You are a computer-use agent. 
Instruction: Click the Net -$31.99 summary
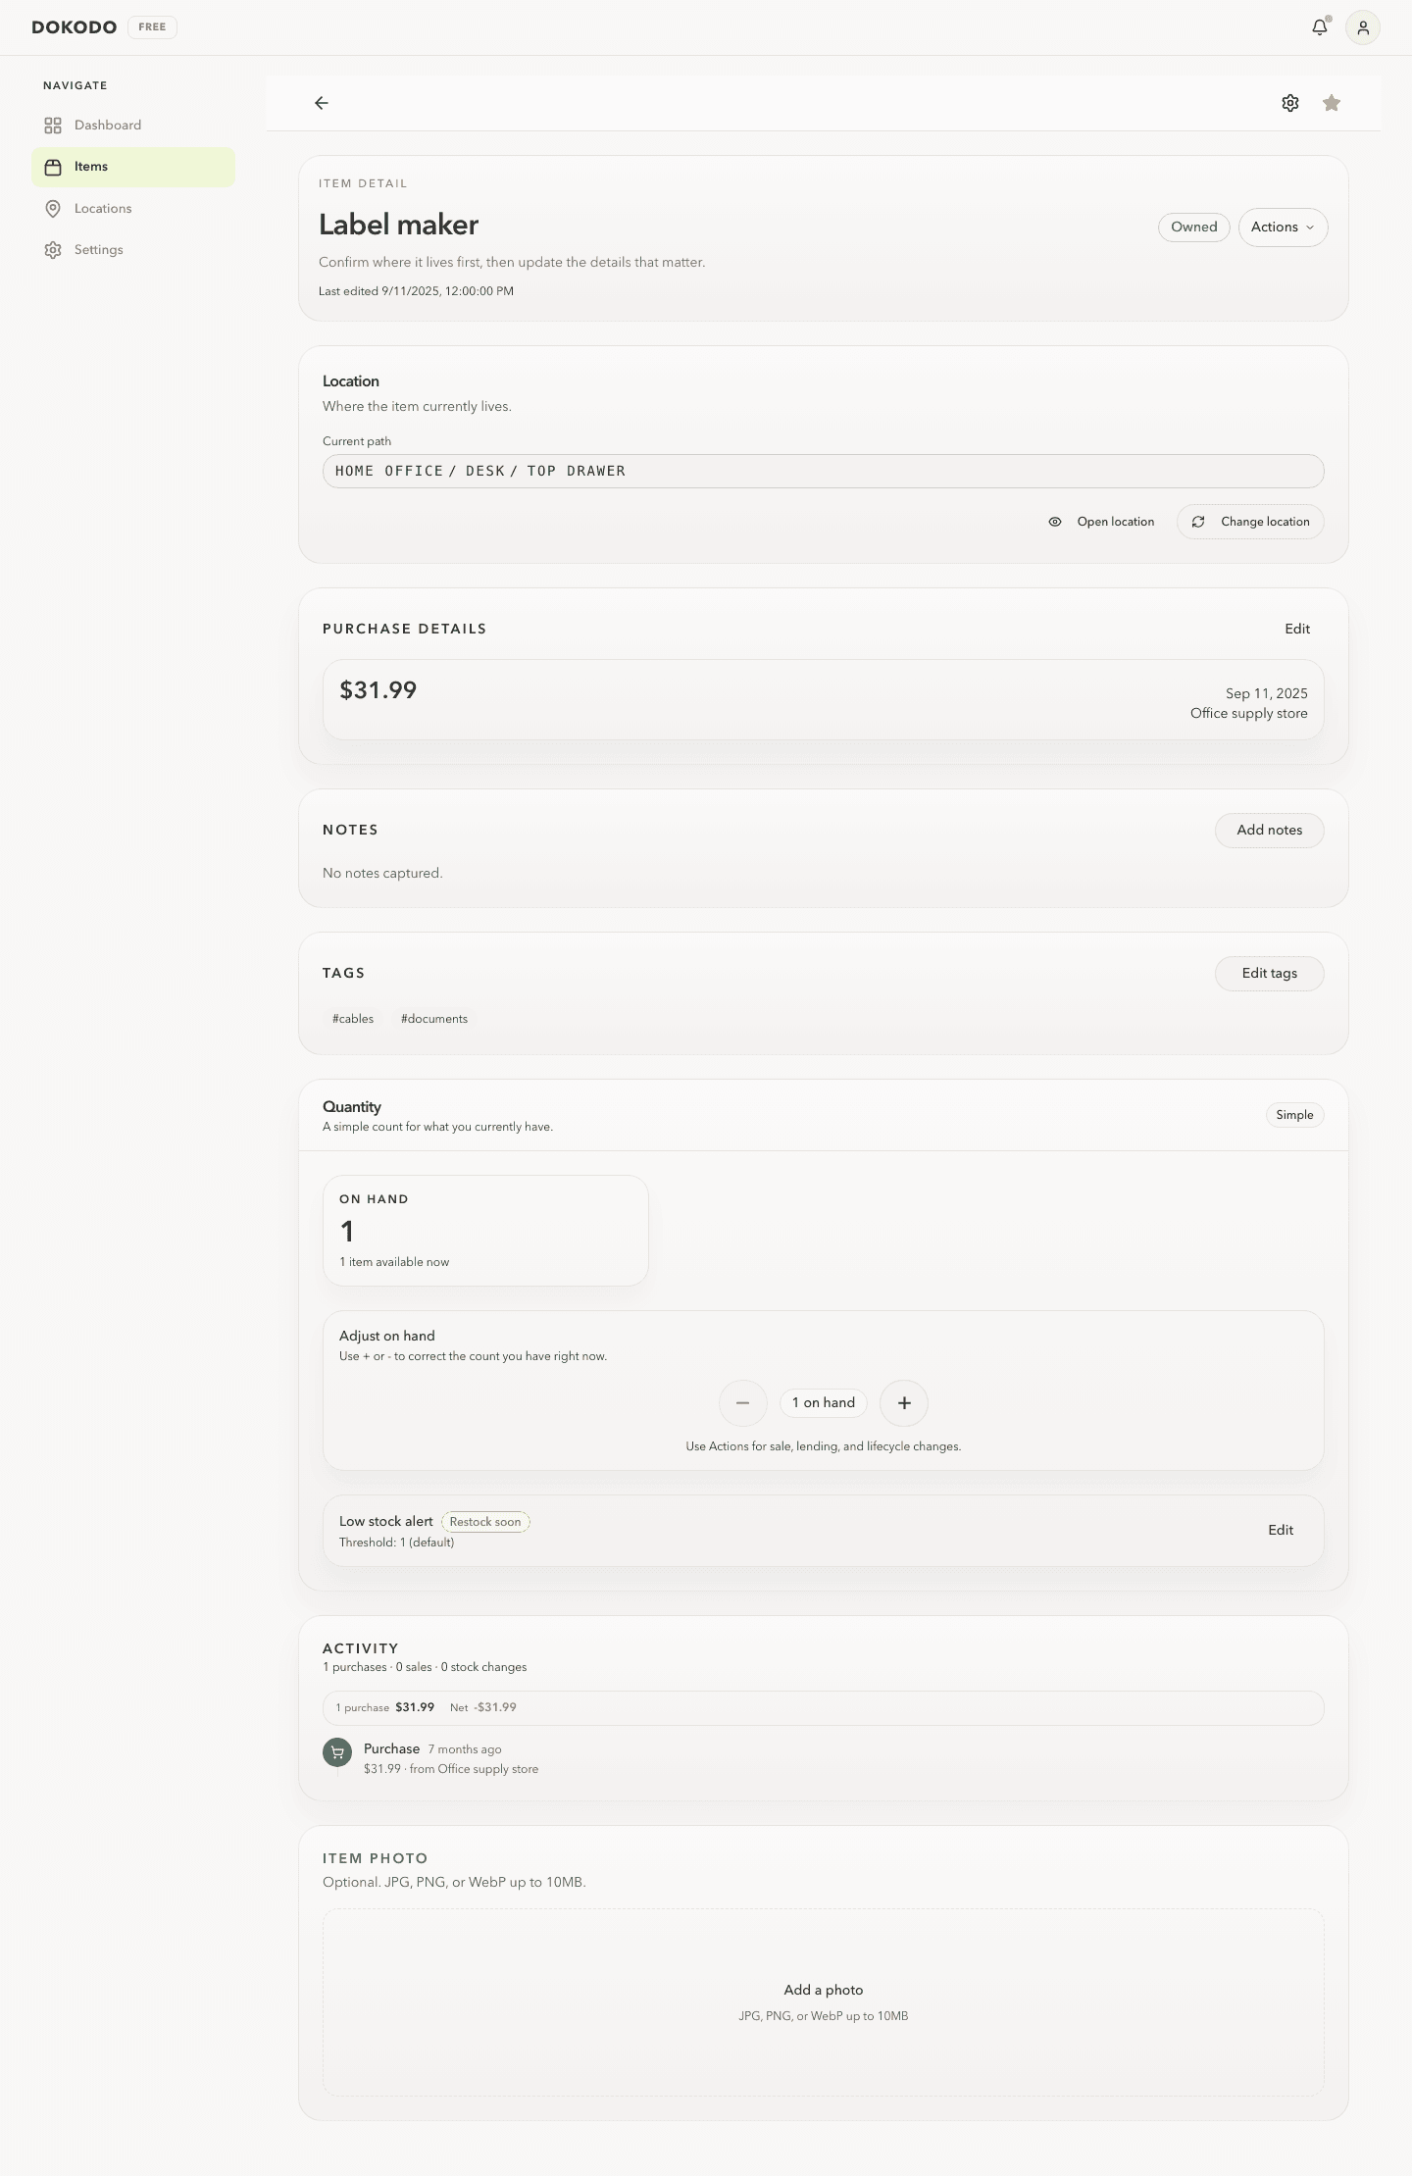[483, 1708]
